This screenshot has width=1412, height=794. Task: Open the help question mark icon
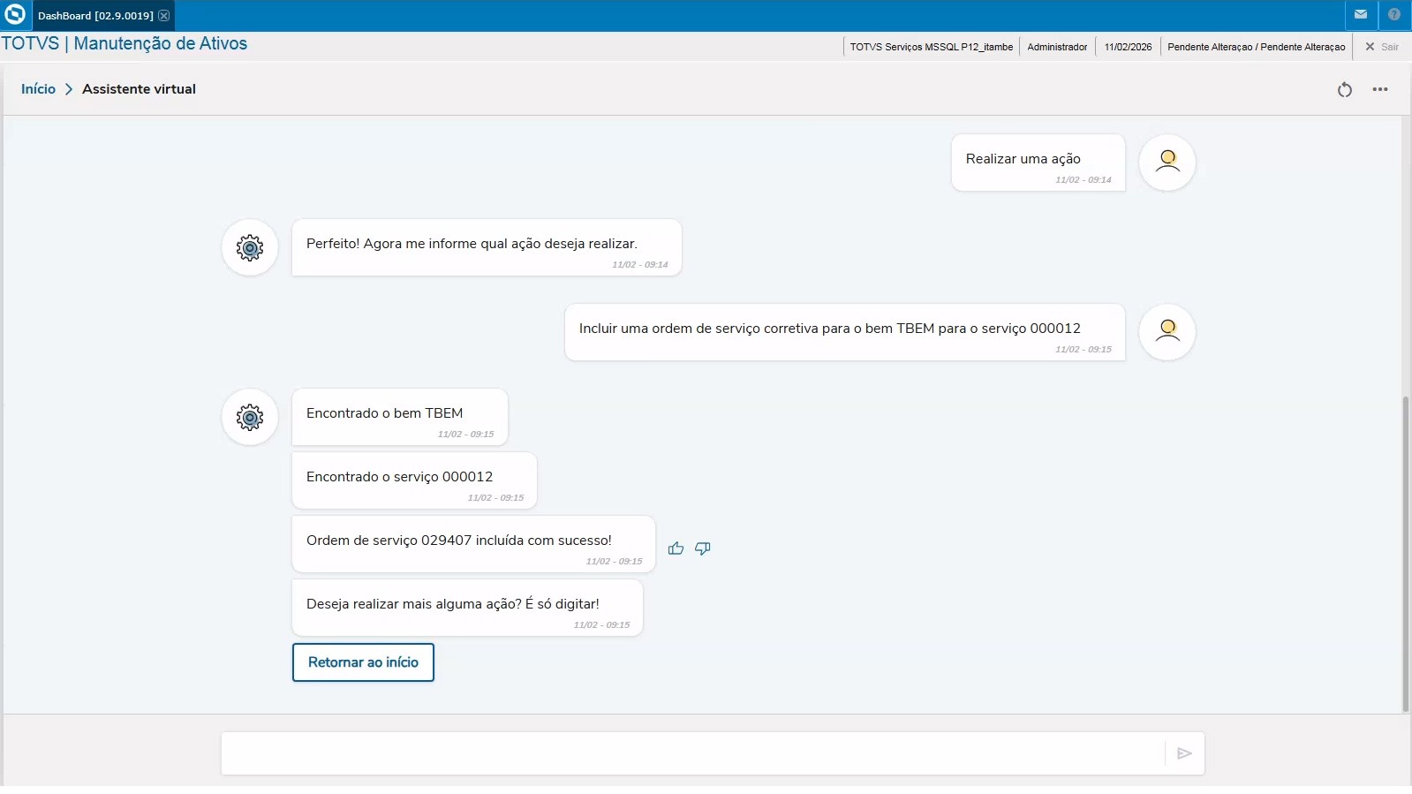pyautogui.click(x=1394, y=15)
